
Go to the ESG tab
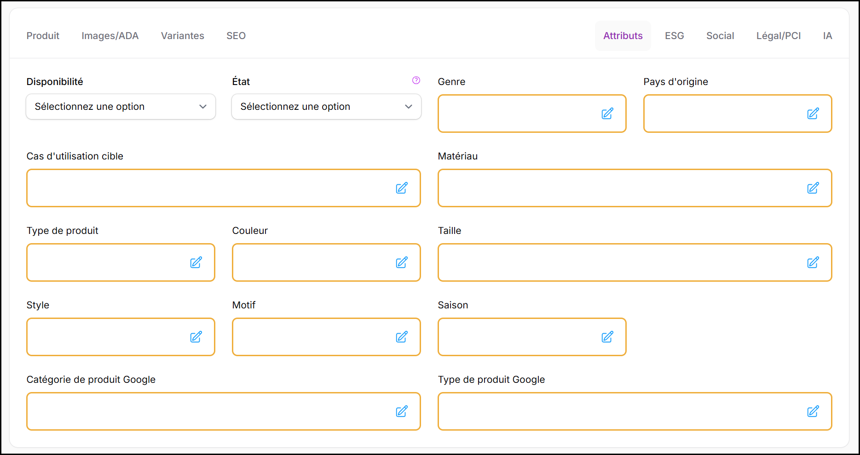[674, 36]
